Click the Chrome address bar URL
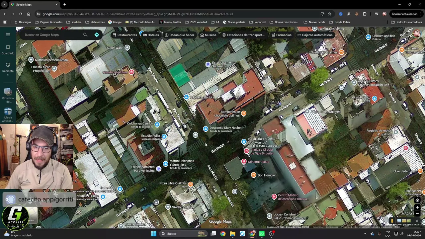425x239 pixels. 137,14
